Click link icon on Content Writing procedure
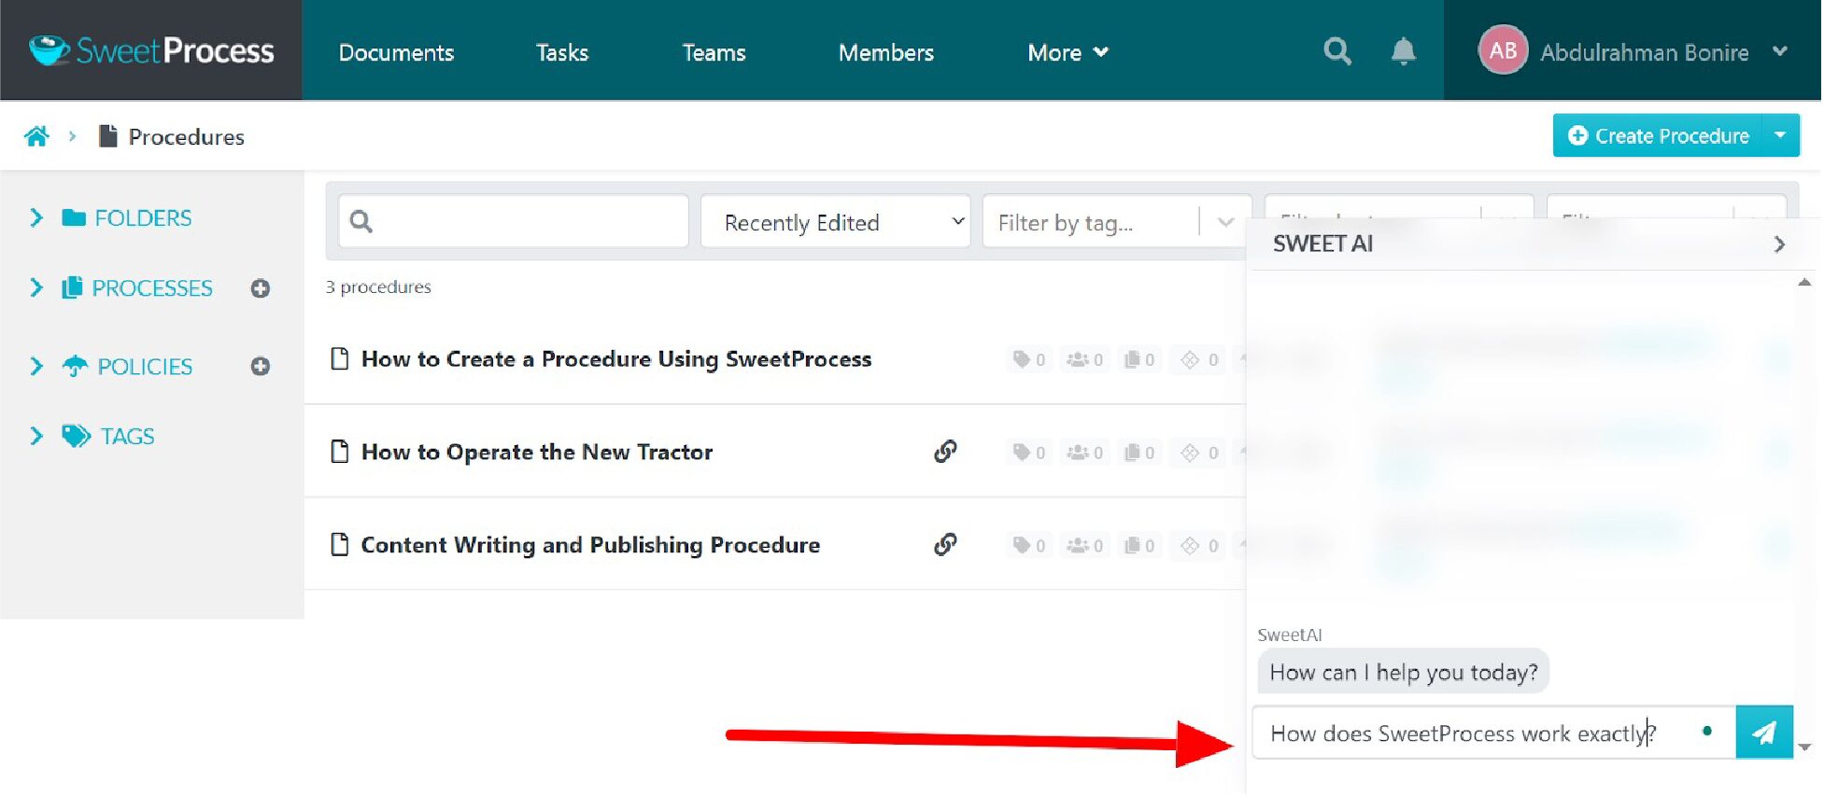Screen dimensions: 1824x796 945,544
